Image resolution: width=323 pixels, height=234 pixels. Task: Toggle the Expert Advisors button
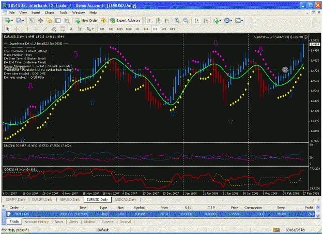click(x=125, y=20)
